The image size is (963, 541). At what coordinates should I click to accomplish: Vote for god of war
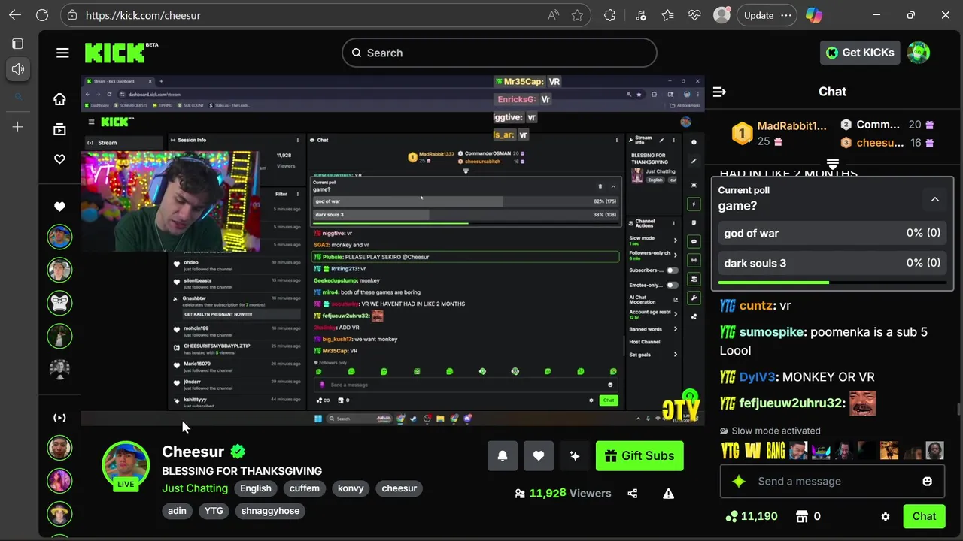tap(832, 233)
